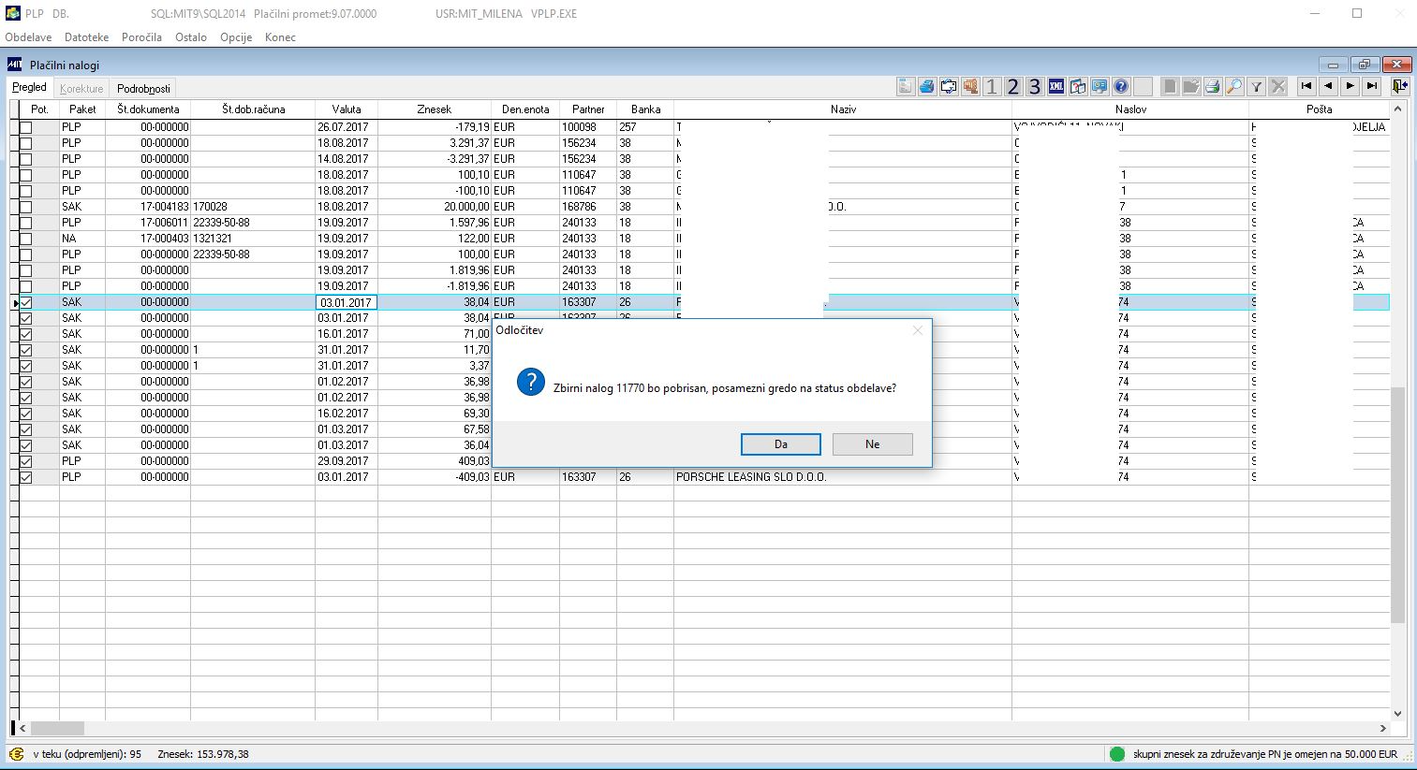
Task: Uncheck the highlighted SAK row dated 03.01.2017
Action: 26,302
